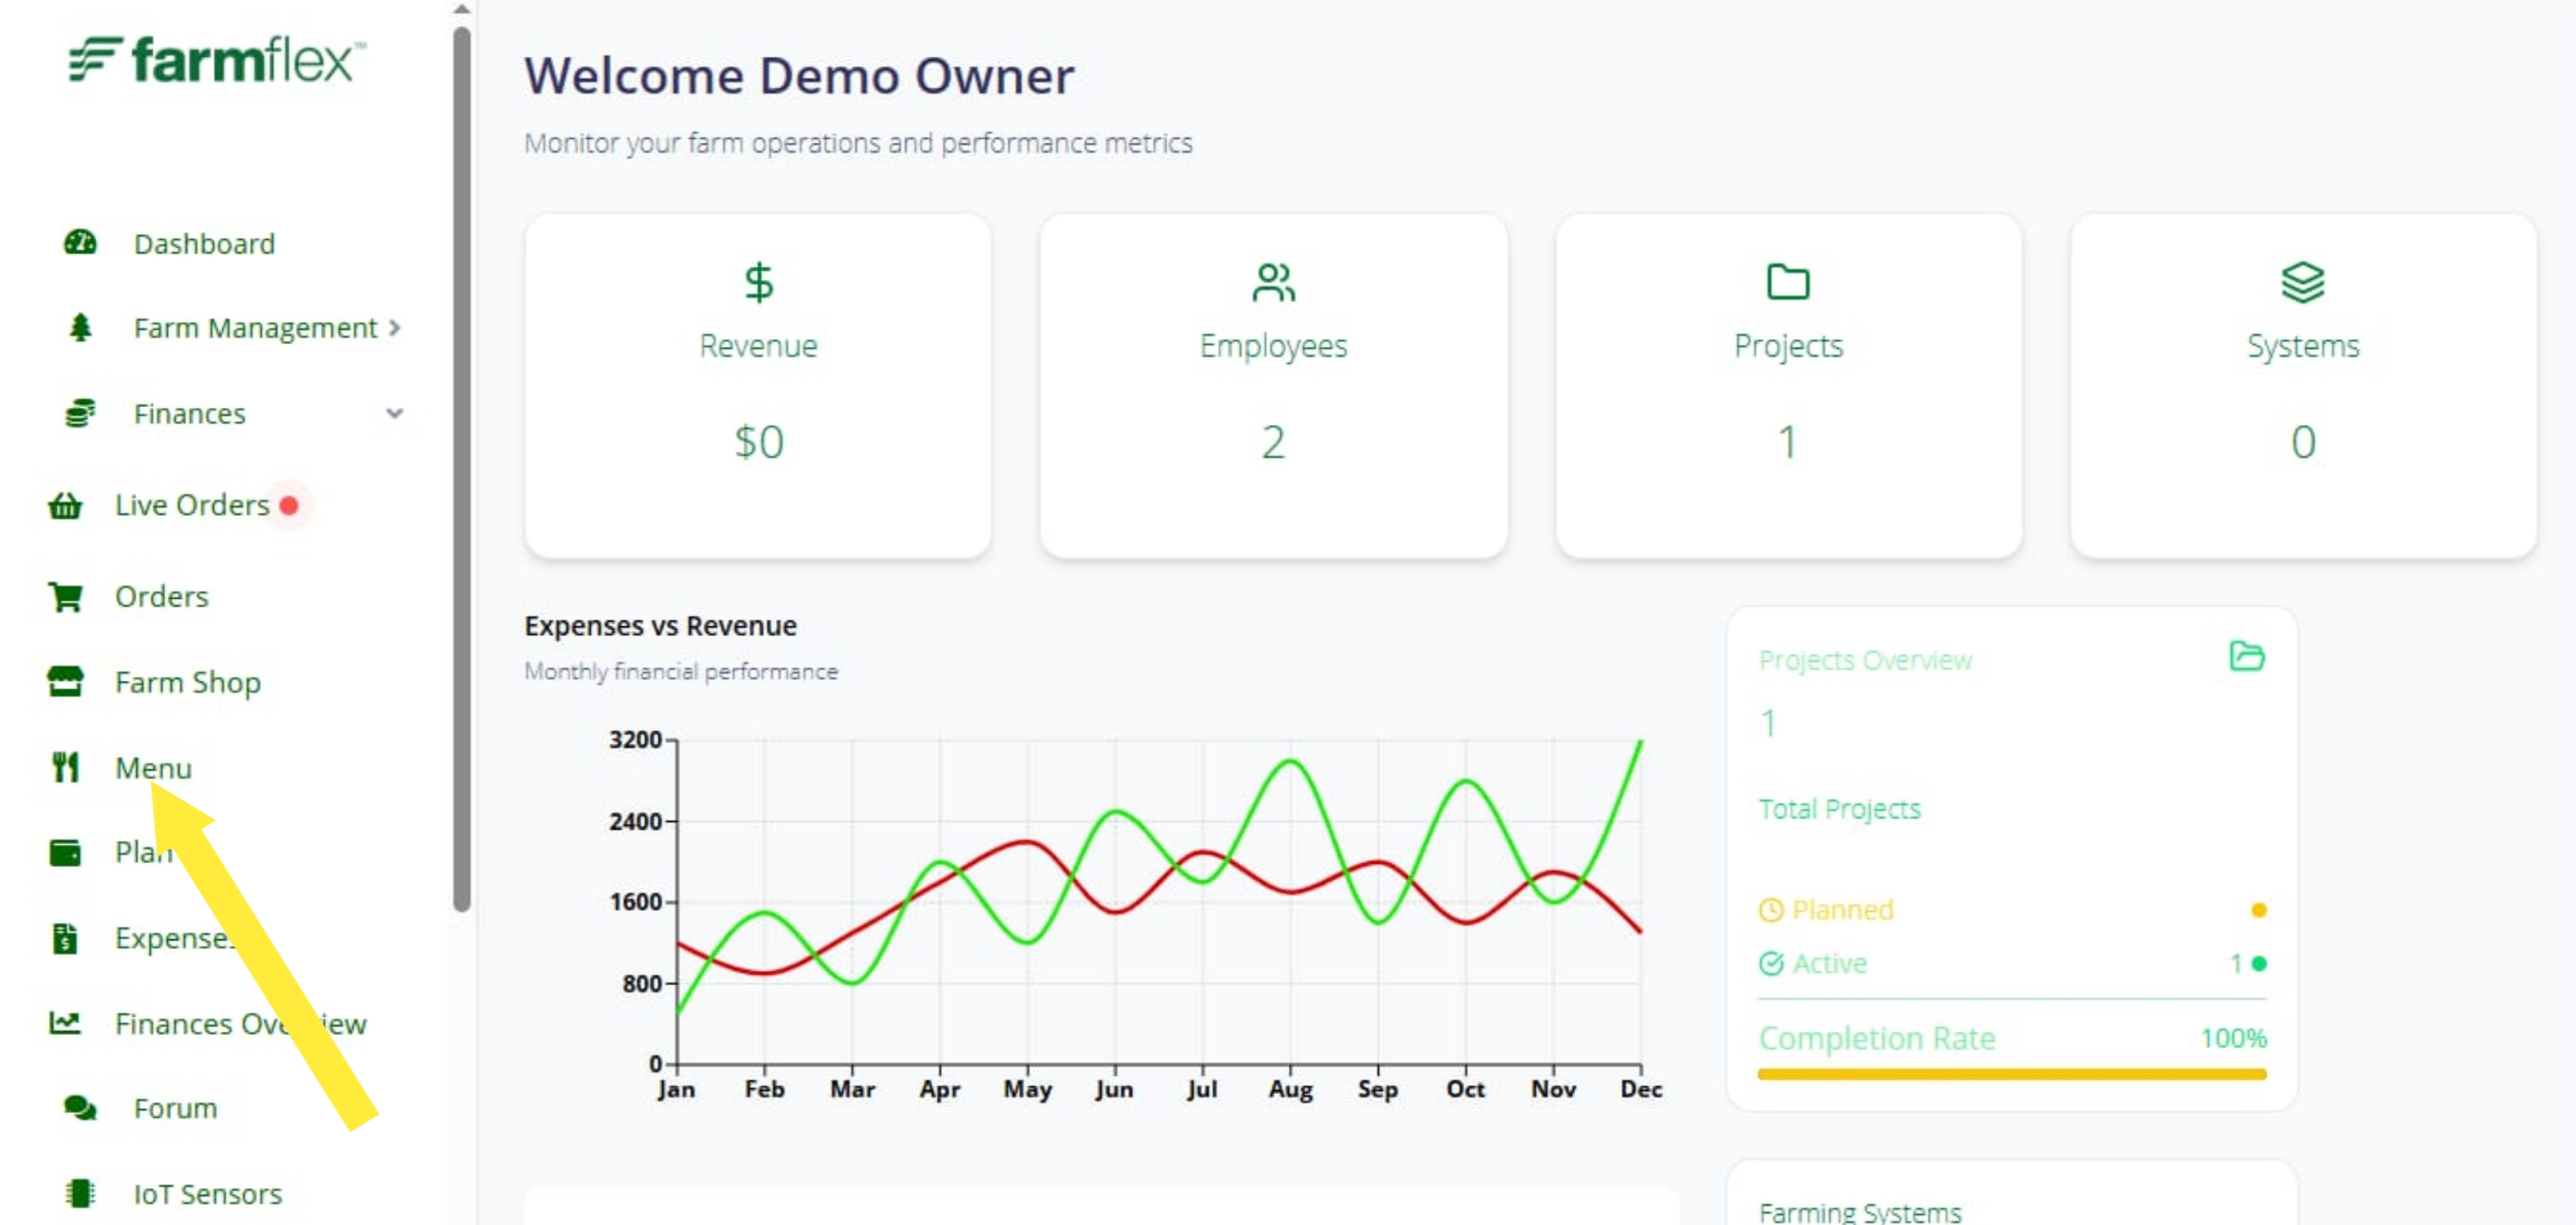Collapse the Finances dropdown arrow
Image resolution: width=2576 pixels, height=1225 pixels.
[395, 413]
